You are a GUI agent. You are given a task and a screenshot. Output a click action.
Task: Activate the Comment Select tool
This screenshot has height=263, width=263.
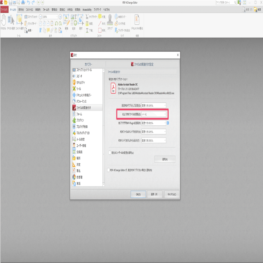click(x=20, y=22)
